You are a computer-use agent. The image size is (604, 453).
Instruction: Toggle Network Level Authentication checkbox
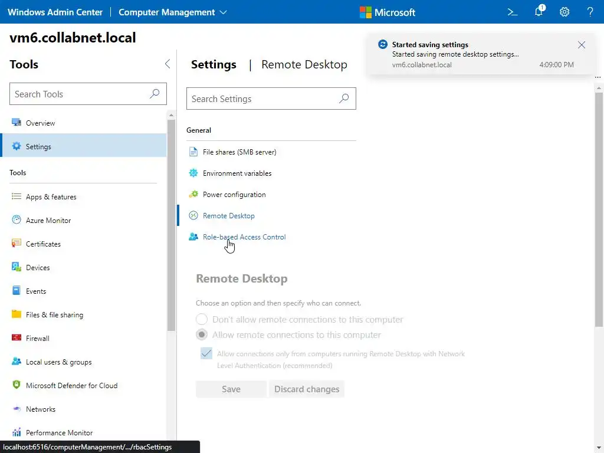tap(206, 354)
